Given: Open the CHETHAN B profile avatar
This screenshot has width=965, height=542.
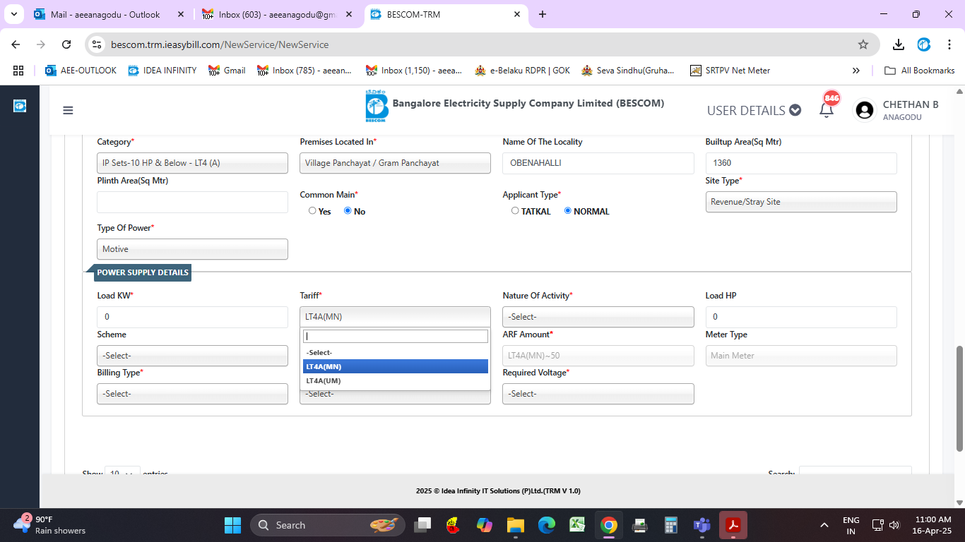Looking at the screenshot, I should point(863,110).
